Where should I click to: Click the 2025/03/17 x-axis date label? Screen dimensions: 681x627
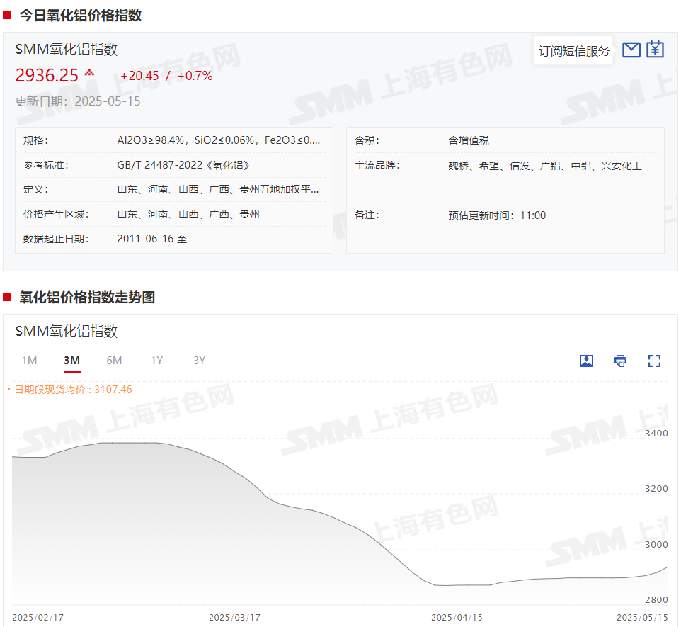click(x=234, y=617)
